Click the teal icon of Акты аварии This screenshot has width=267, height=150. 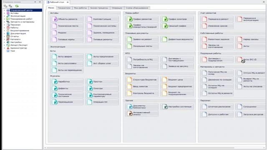(x=55, y=57)
